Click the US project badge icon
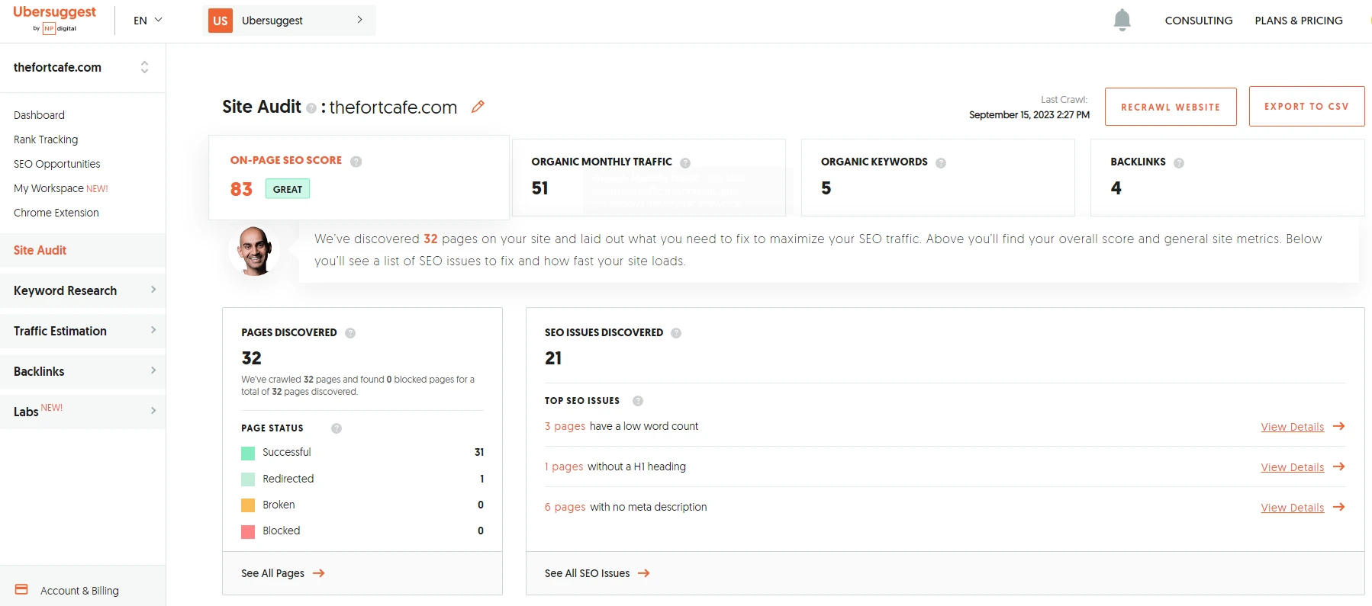1372x606 pixels. [221, 21]
